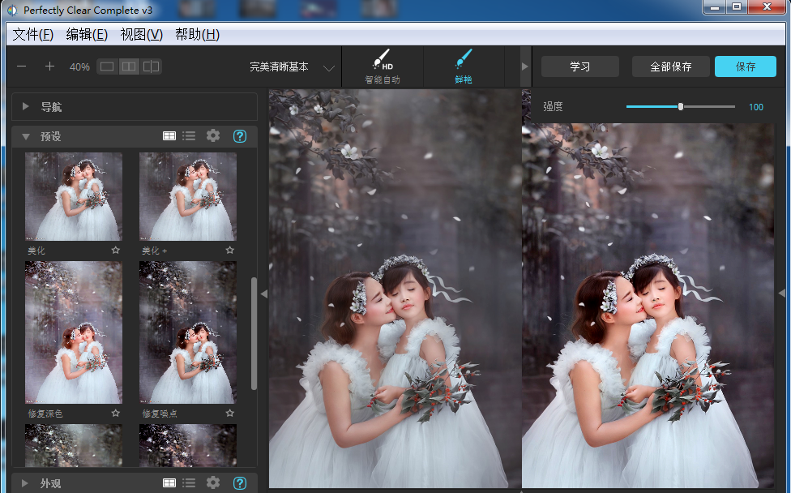Viewport: 791px width, 493px height.
Task: Switch to split compare view layout
Action: coord(151,66)
